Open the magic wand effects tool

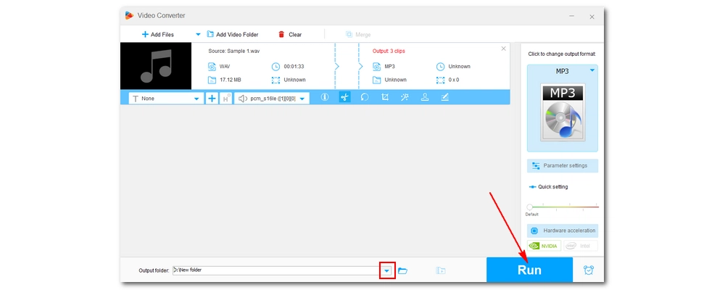(x=405, y=97)
